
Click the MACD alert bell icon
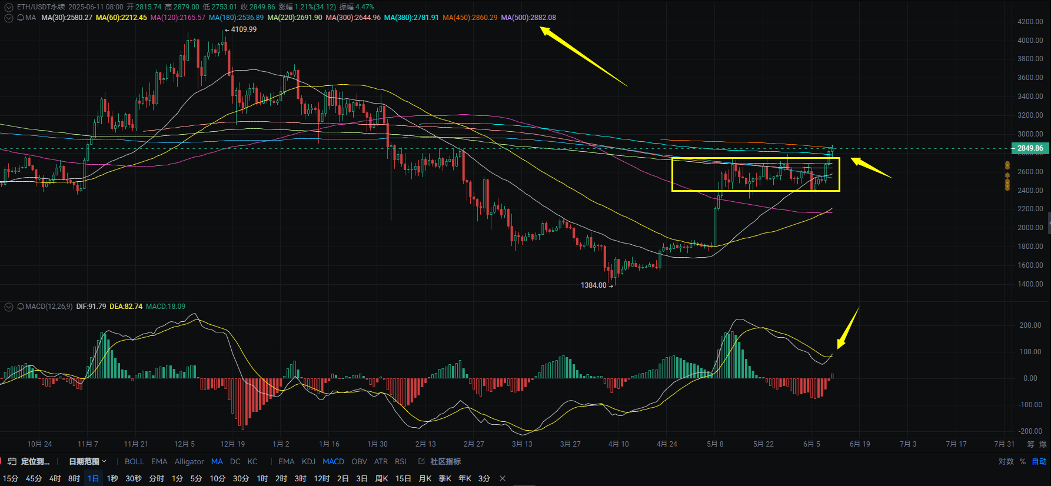(x=21, y=307)
